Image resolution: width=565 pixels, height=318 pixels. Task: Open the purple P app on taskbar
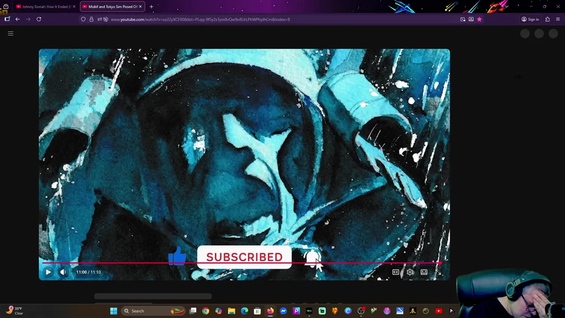pyautogui.click(x=296, y=311)
